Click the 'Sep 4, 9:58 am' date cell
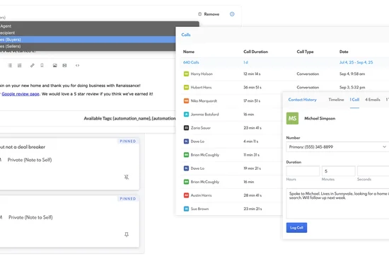389x259 pixels. click(352, 74)
